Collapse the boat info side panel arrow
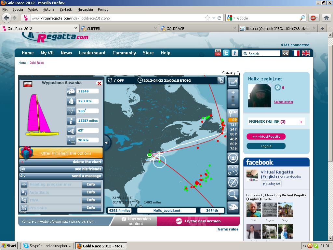Image resolution: width=333 pixels, height=250 pixels. [107, 143]
